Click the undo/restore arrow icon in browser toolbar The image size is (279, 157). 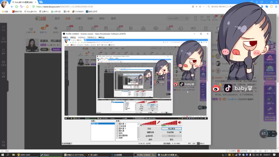21,7
